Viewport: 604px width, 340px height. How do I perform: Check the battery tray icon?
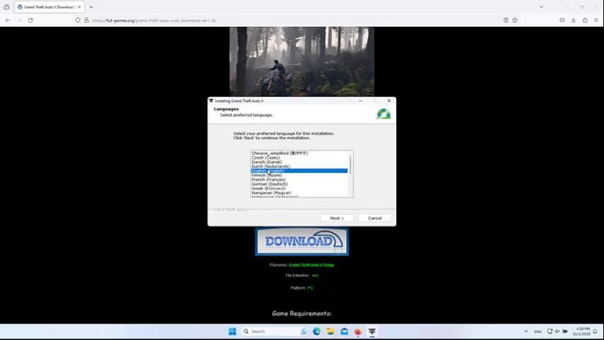click(565, 332)
